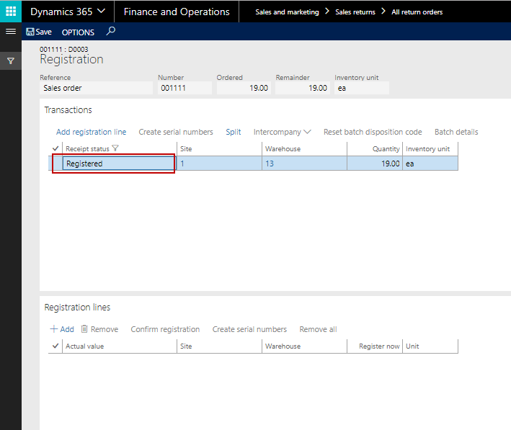Open the OPTIONS menu
511x430 pixels.
(78, 32)
